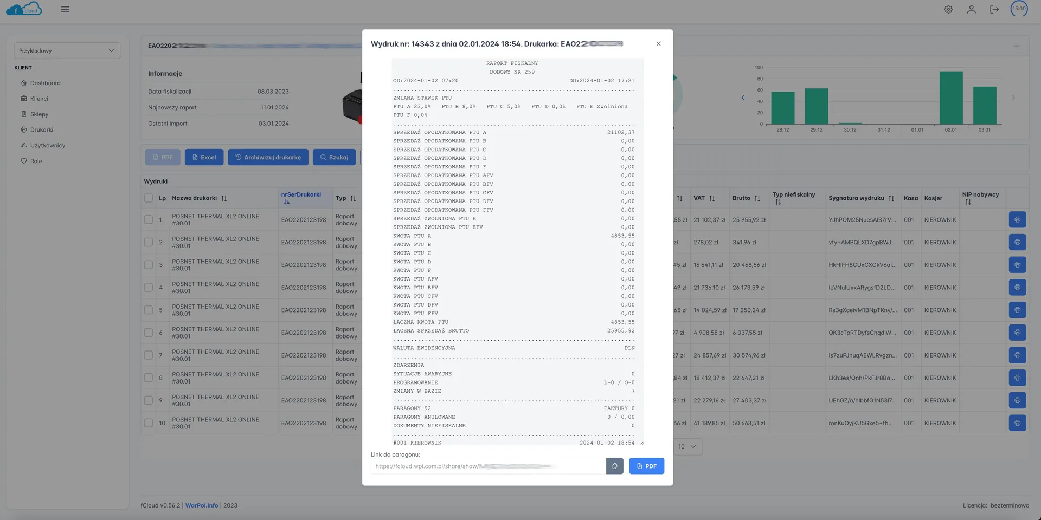Screen dimensions: 1041x520
Task: Open the user profile icon
Action: [x=971, y=9]
